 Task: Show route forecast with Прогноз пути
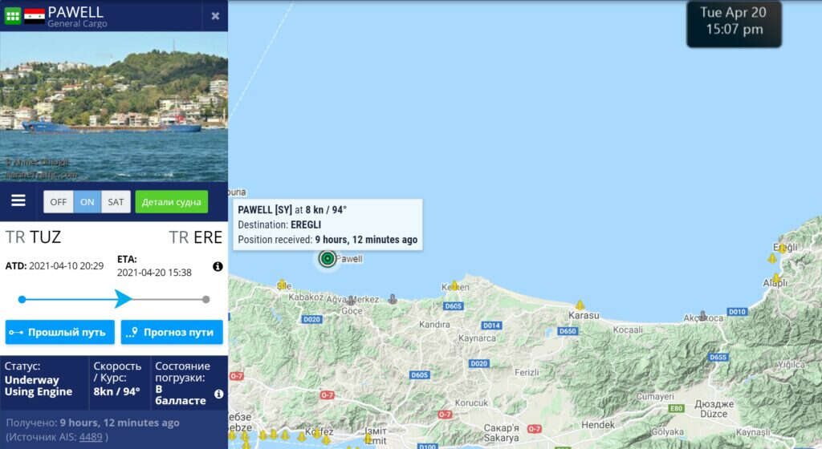(x=172, y=332)
